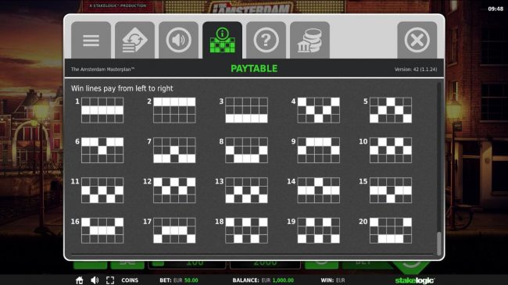The image size is (508, 285).
Task: Select win line 20 diagram
Action: tap(391, 230)
